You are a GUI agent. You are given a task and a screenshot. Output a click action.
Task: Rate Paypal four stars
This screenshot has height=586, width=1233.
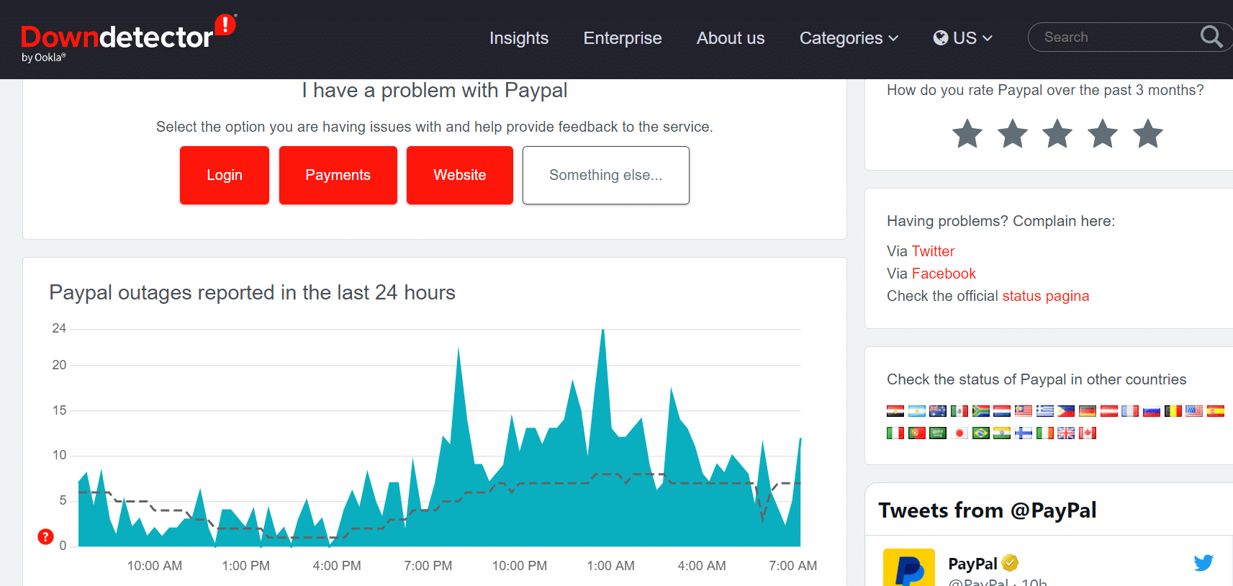pyautogui.click(x=1103, y=134)
